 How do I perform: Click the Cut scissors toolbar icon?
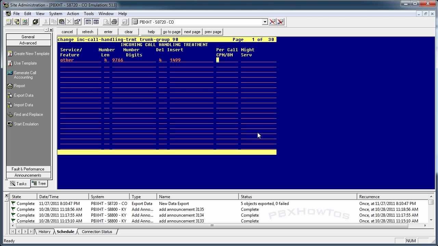(46, 22)
